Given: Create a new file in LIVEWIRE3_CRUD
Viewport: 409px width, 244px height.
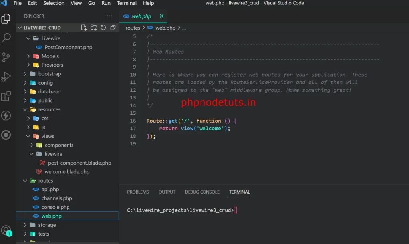Looking at the screenshot, I should click(84, 28).
